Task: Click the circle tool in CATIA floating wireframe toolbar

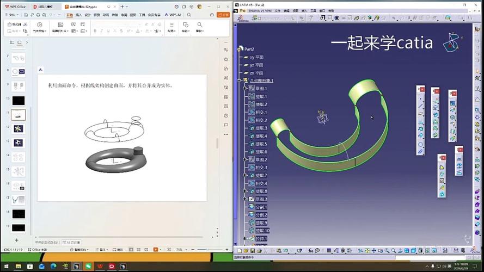Action: [x=420, y=144]
